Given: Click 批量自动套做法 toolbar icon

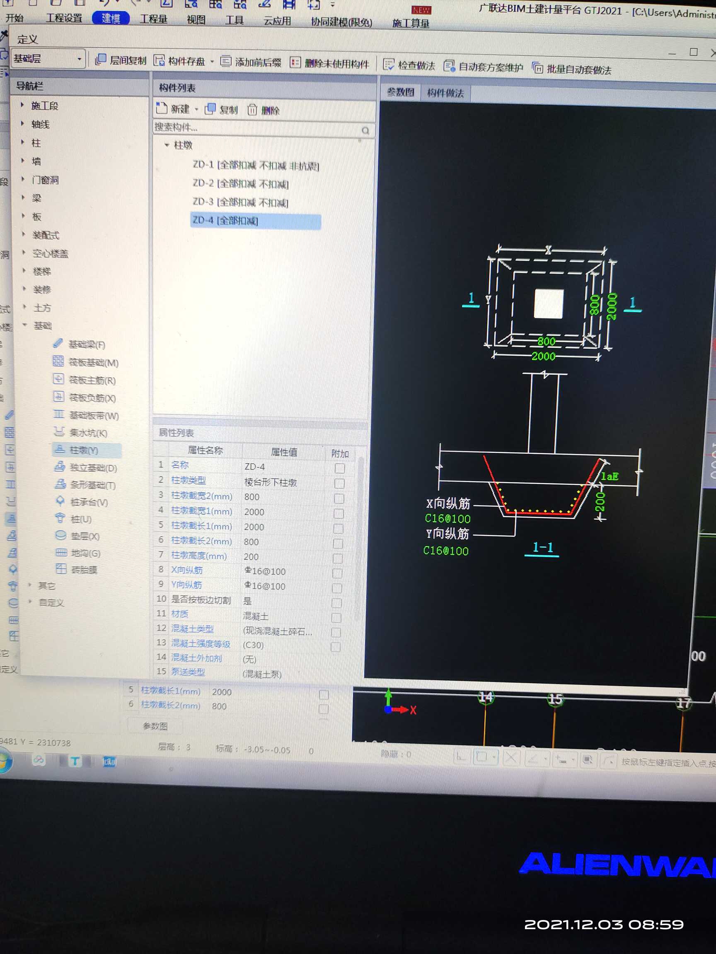Looking at the screenshot, I should [x=537, y=68].
